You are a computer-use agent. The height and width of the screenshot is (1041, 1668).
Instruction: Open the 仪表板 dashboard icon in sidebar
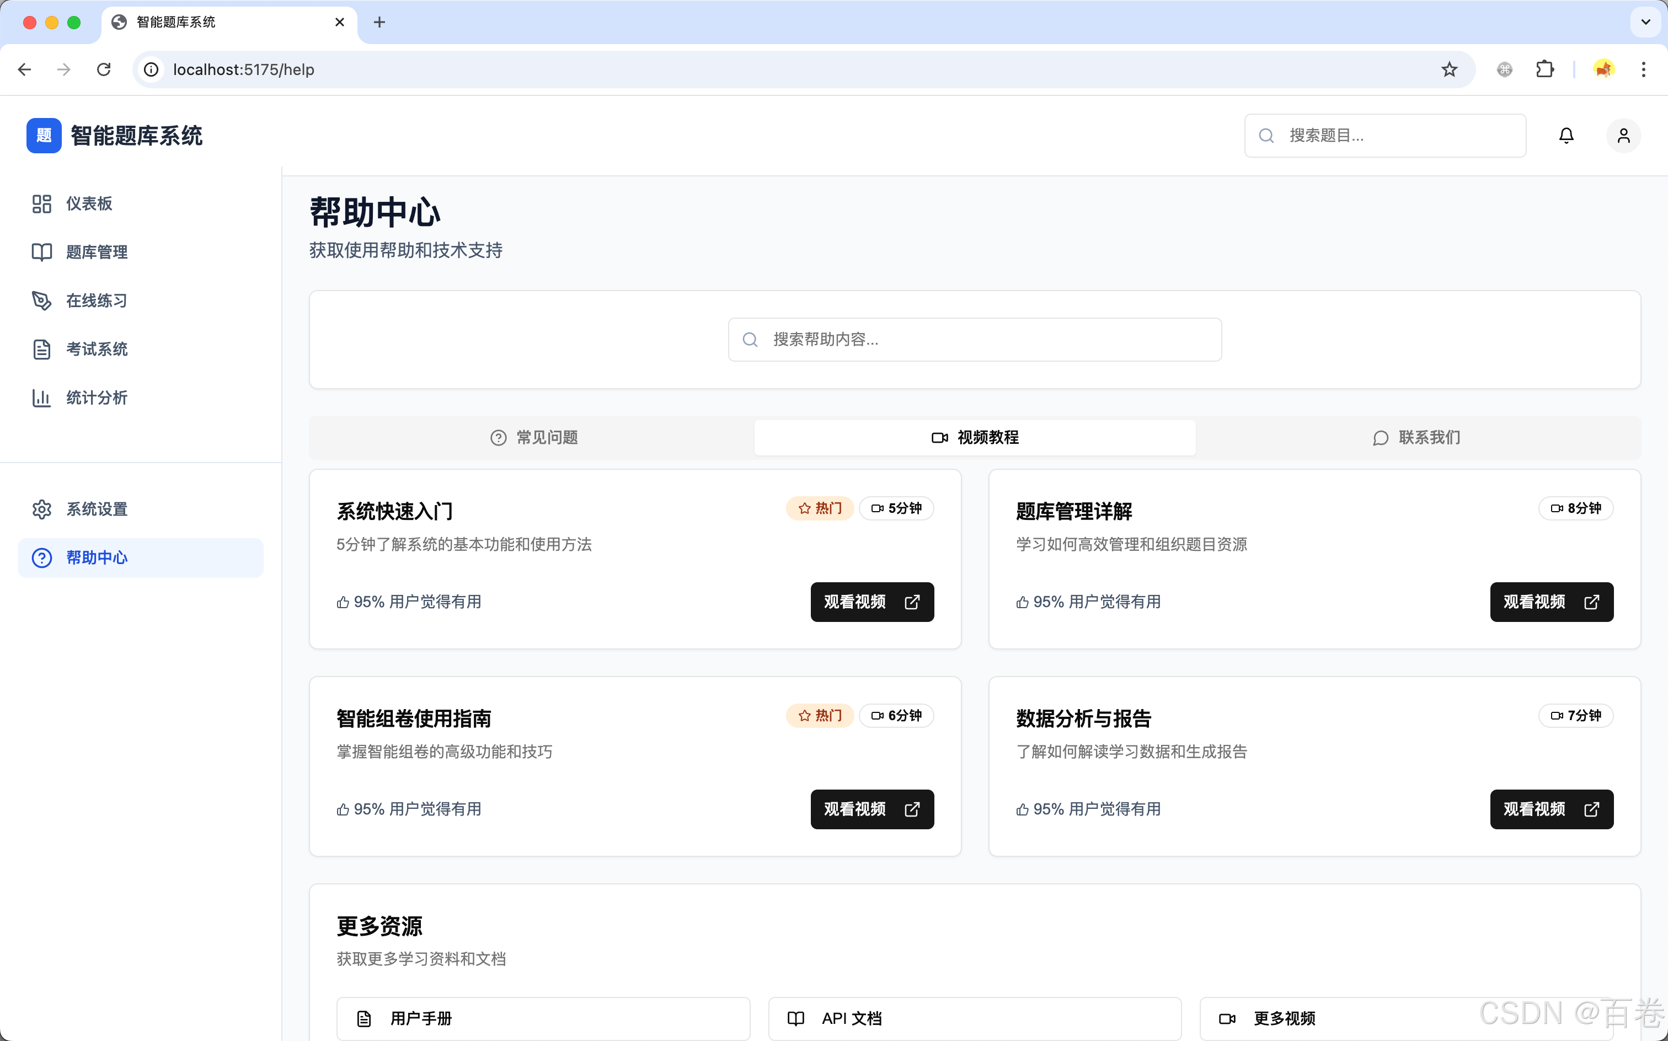point(41,203)
